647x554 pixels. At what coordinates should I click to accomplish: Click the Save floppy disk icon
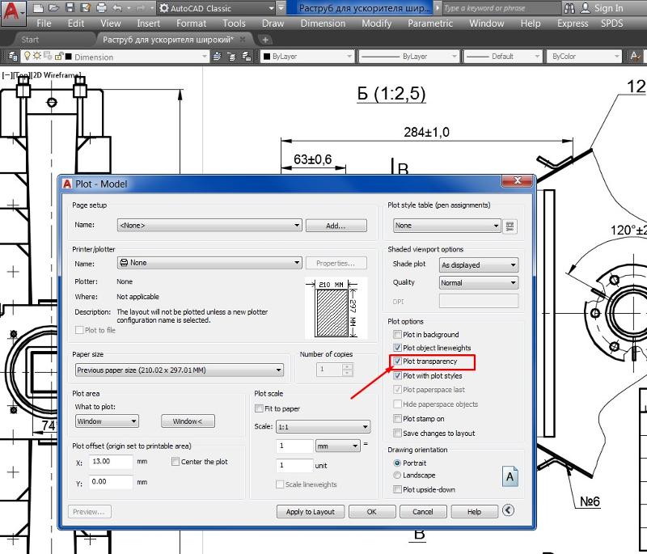point(70,8)
